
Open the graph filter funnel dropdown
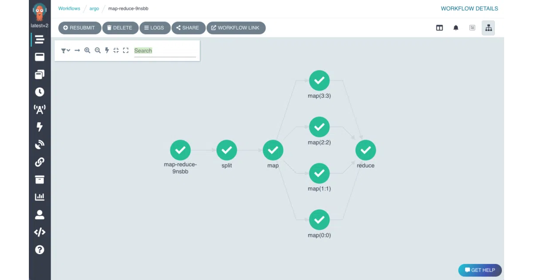coord(66,51)
